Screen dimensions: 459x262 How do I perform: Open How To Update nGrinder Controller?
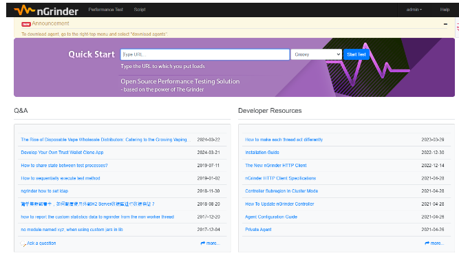(x=279, y=204)
